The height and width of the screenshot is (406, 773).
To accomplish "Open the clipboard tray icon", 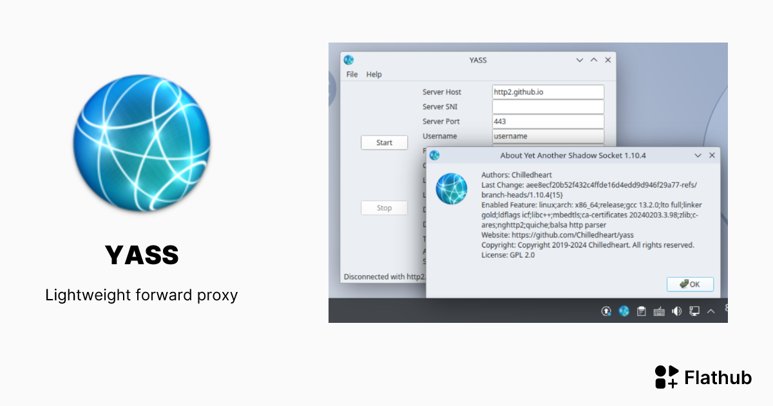I will 641,311.
